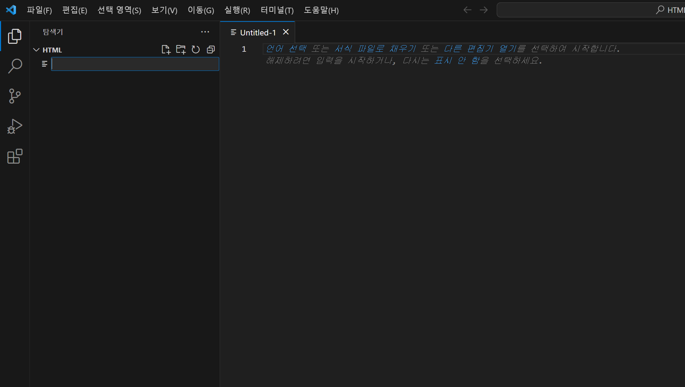Collapse the HTML folder section
685x387 pixels.
36,50
